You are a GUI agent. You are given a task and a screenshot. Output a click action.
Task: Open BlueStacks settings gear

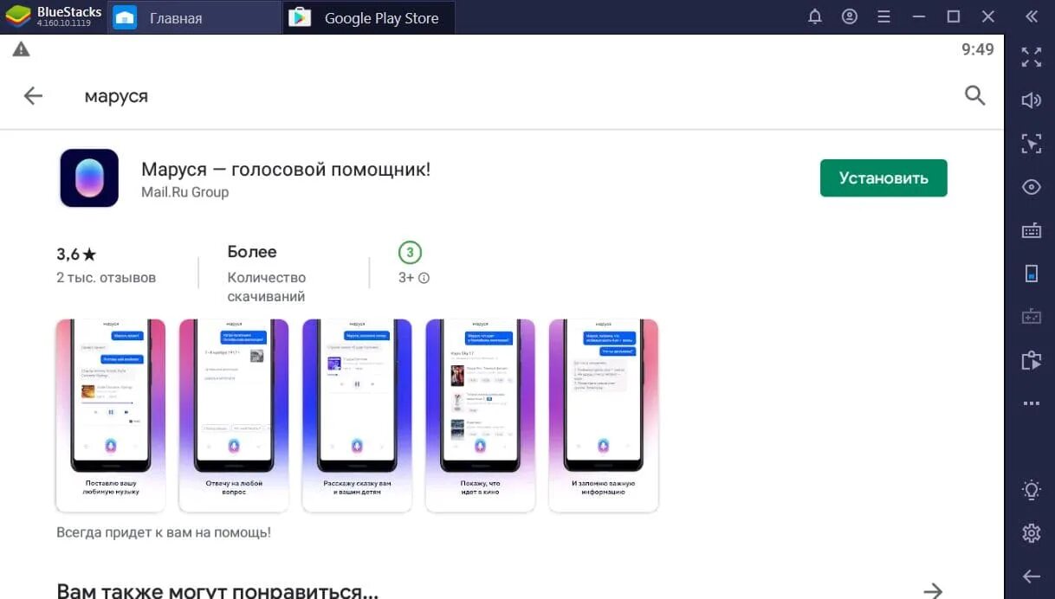(1031, 533)
